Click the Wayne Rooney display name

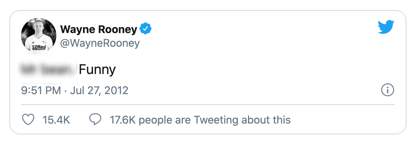pyautogui.click(x=99, y=29)
